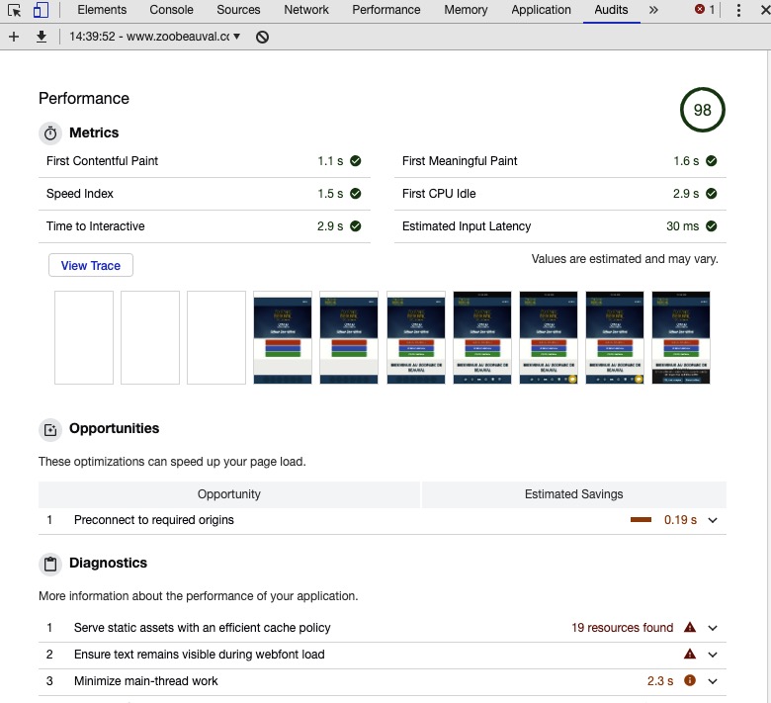This screenshot has width=771, height=703.
Task: Click the performance score 98 gauge
Action: click(x=702, y=111)
